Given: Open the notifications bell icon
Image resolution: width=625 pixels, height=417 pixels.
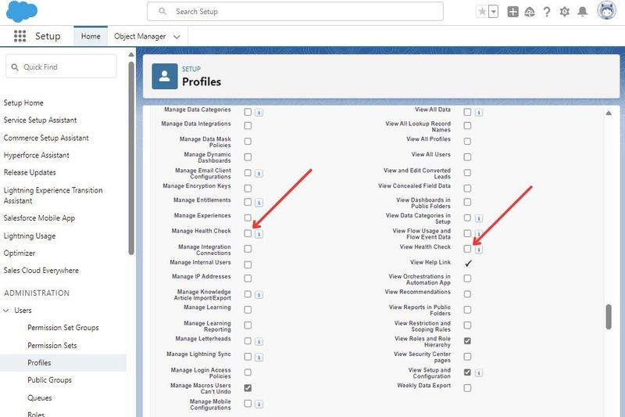Looking at the screenshot, I should (582, 12).
